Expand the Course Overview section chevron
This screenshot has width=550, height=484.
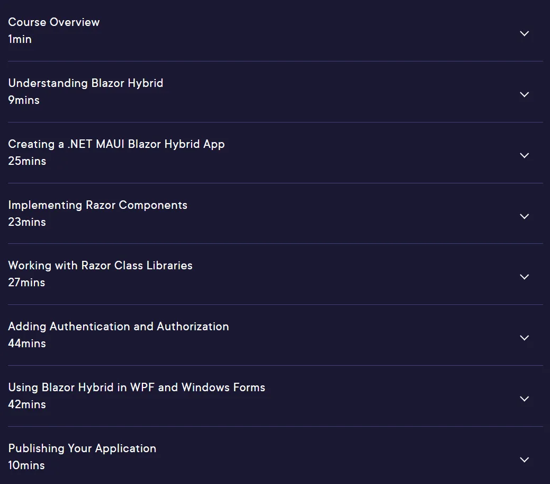(525, 34)
